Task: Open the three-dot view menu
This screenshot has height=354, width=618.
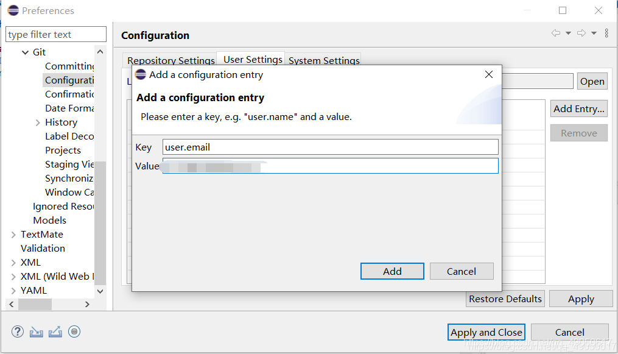Action: pos(606,33)
